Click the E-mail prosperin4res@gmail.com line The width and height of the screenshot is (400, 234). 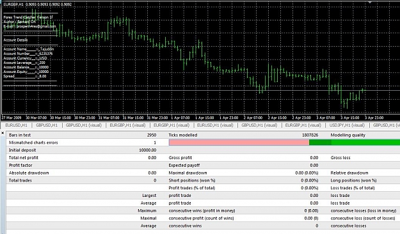(29, 26)
